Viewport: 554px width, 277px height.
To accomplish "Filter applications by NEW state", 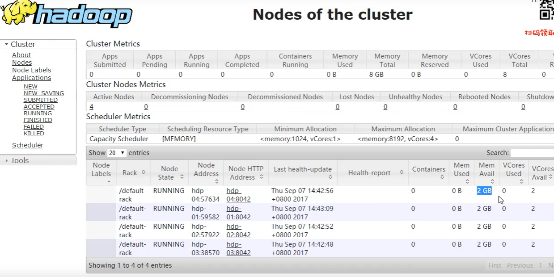I will [x=30, y=87].
